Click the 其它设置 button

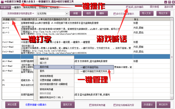pyautogui.click(x=12, y=105)
